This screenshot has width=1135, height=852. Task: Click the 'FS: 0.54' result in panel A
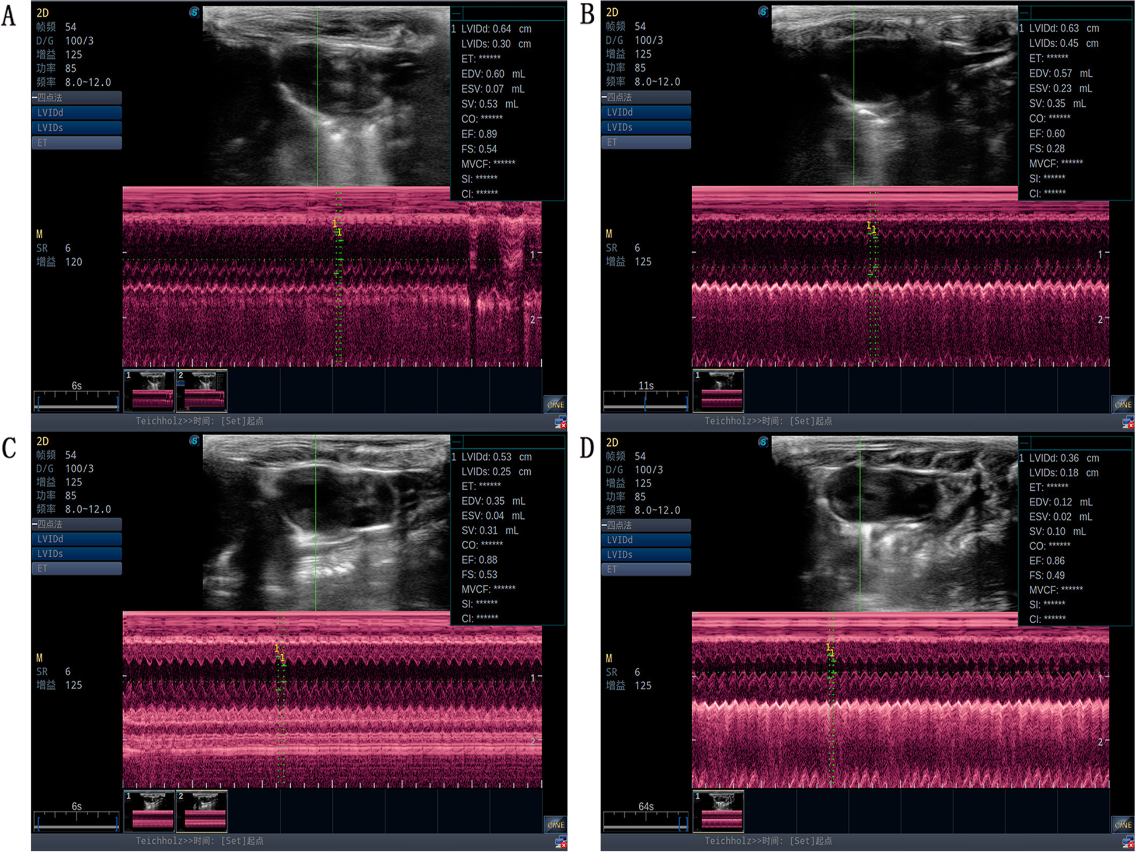479,149
